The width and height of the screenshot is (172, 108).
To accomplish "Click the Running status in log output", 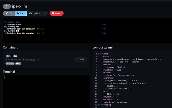I will 40,29.
